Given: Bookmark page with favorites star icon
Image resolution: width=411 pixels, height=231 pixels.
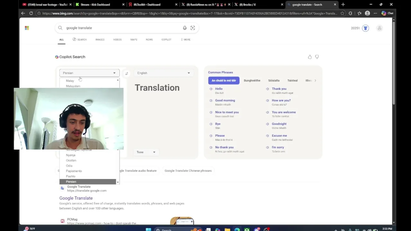Looking at the screenshot, I should [x=342, y=13].
